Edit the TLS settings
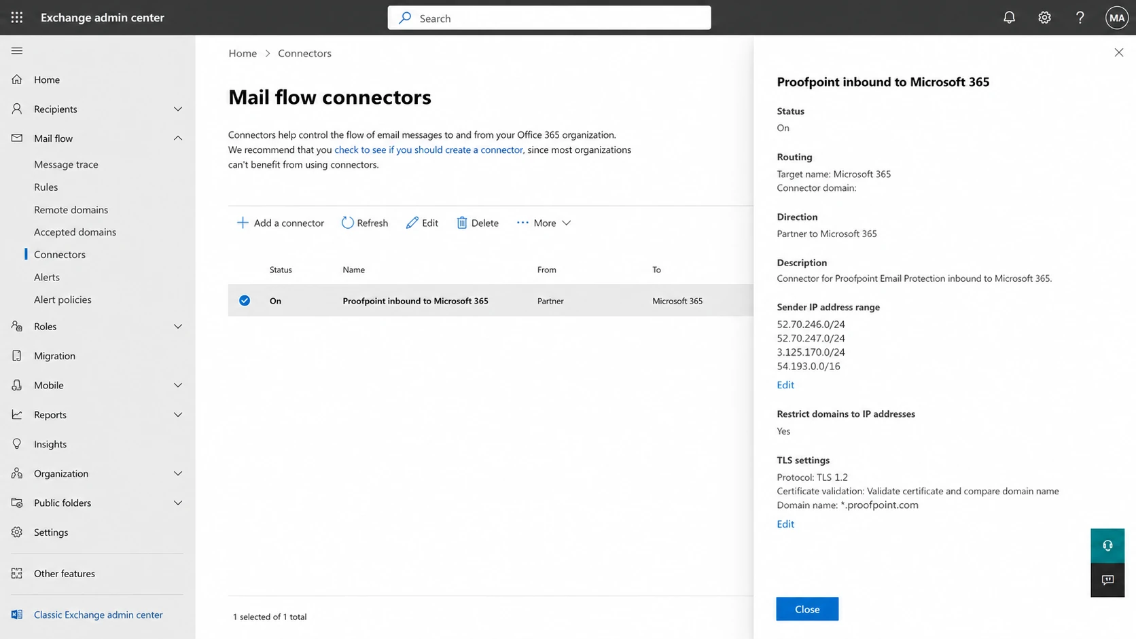 [x=785, y=524]
